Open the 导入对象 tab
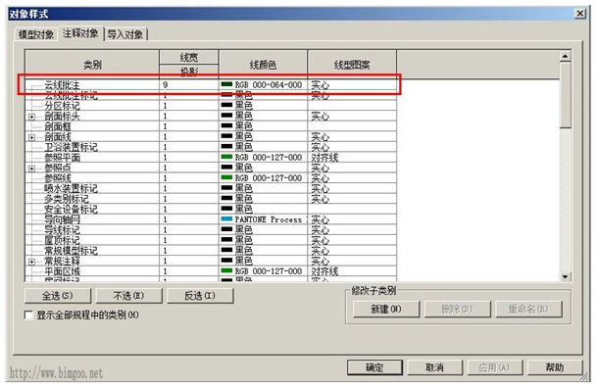 pos(125,34)
